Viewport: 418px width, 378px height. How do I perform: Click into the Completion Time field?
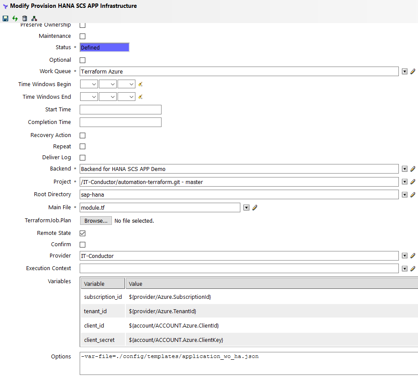pos(121,122)
